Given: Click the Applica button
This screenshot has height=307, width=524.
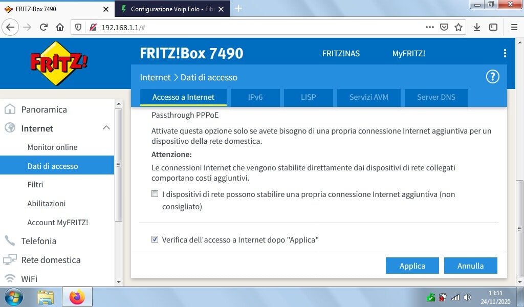Looking at the screenshot, I should 412,266.
